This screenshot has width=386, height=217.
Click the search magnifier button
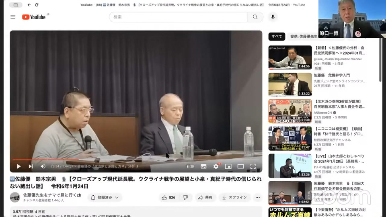point(255,17)
